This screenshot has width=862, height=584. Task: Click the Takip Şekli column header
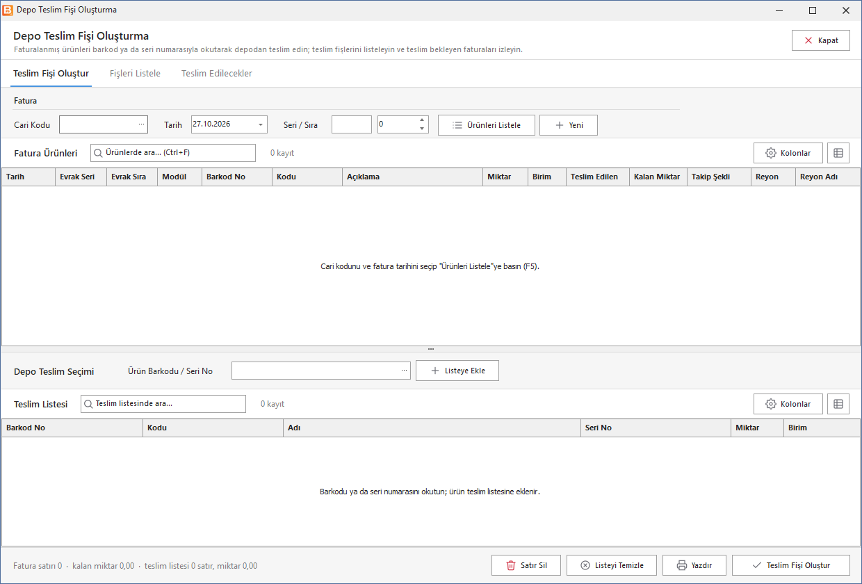tap(719, 177)
